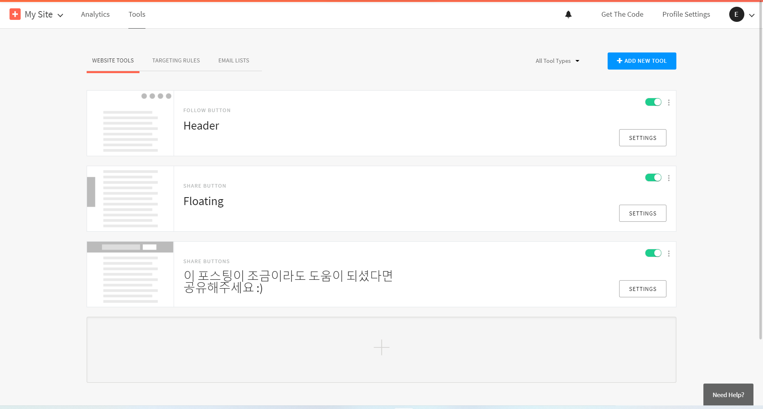The width and height of the screenshot is (763, 409).
Task: Open kebab menu for Header tool
Action: (669, 103)
